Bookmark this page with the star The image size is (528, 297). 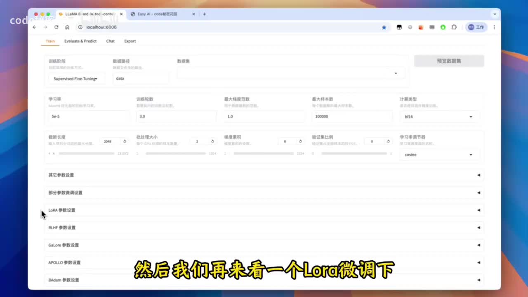[x=384, y=27]
